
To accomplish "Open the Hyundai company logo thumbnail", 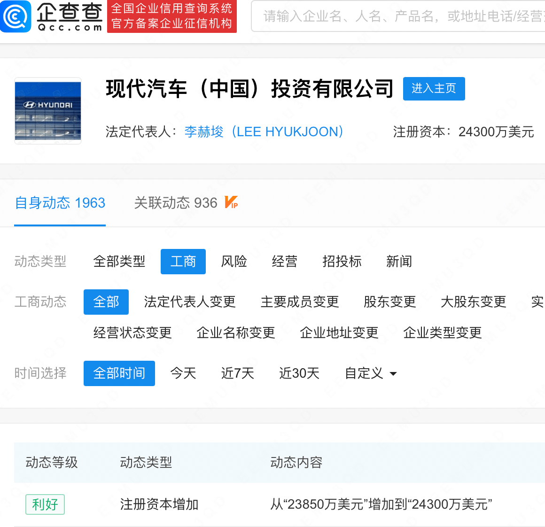I will point(48,111).
